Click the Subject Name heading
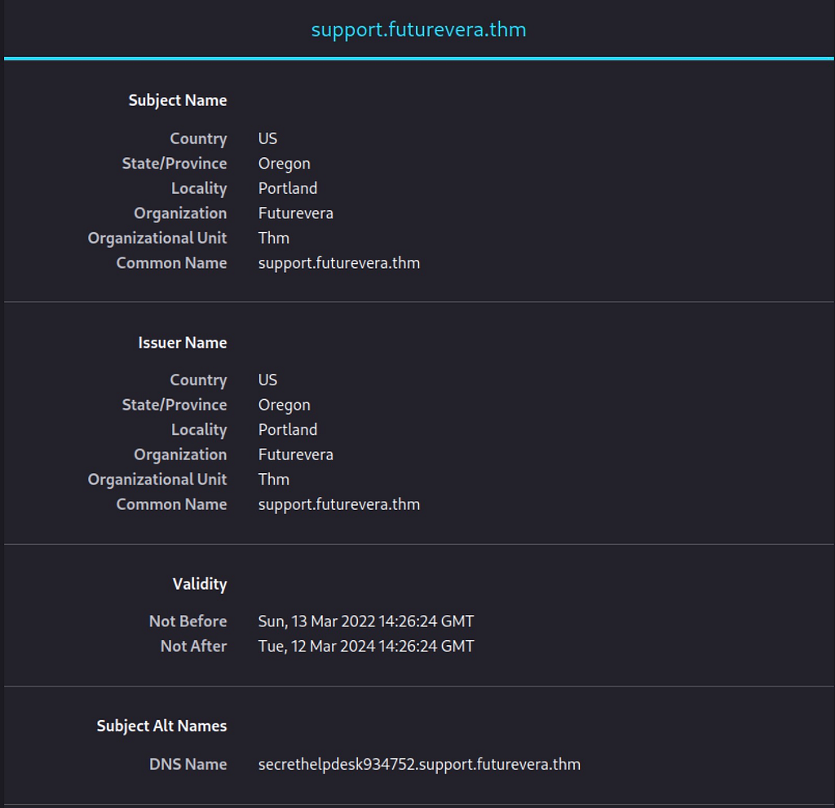 click(178, 100)
